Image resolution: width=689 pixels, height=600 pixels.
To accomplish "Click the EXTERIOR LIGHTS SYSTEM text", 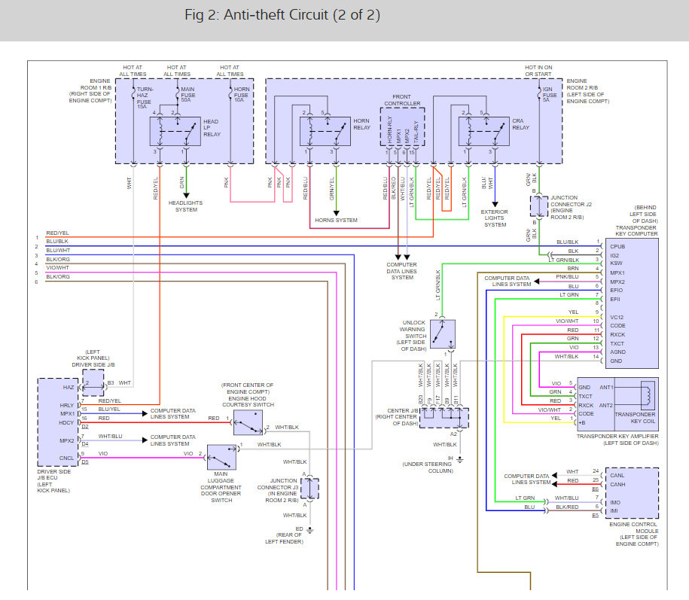I will (x=495, y=218).
